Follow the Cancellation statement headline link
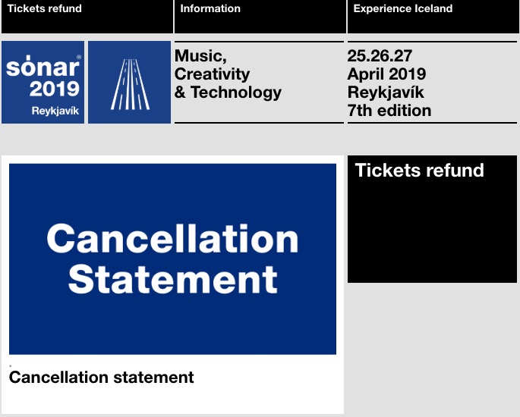This screenshot has height=417, width=520. click(101, 378)
